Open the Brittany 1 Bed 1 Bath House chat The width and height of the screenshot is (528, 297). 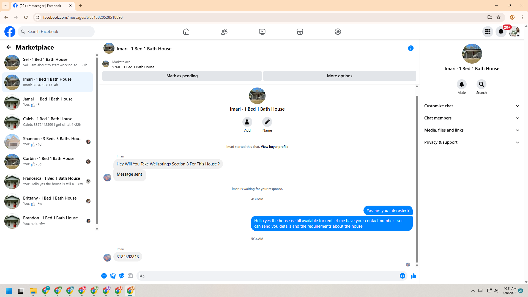pyautogui.click(x=48, y=201)
